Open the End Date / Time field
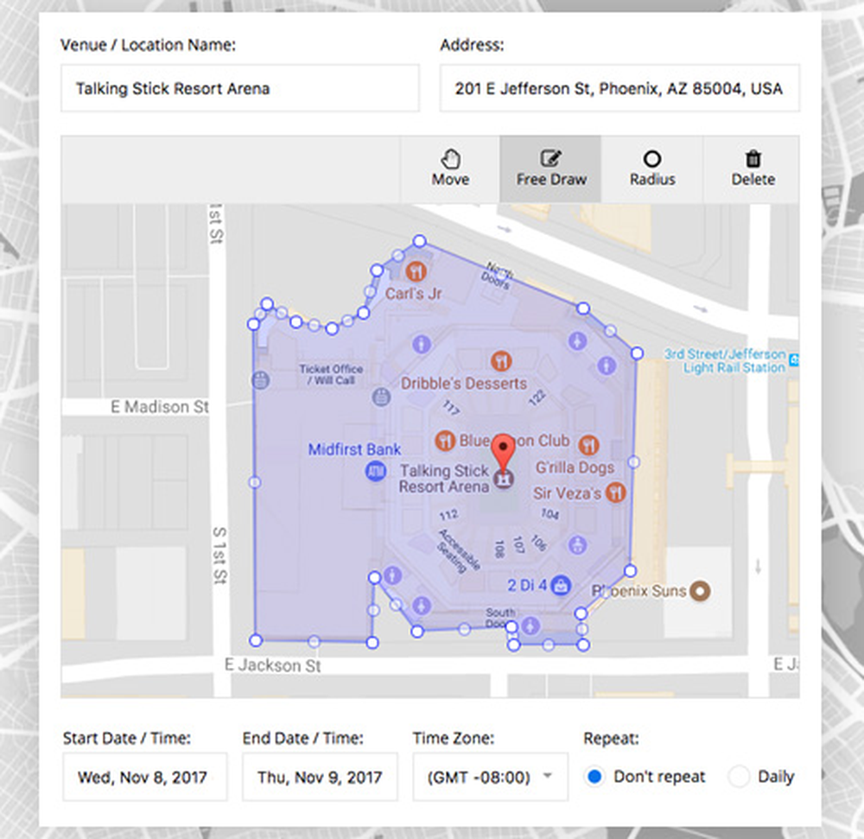This screenshot has width=864, height=839. 320,777
